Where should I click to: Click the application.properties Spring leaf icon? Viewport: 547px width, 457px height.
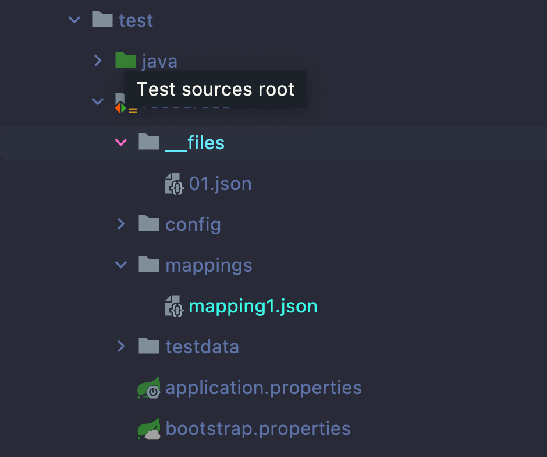[149, 388]
